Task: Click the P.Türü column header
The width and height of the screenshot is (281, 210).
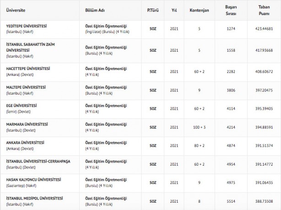Action: [153, 10]
